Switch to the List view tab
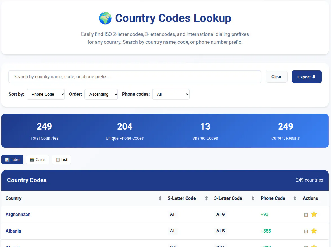 62,159
